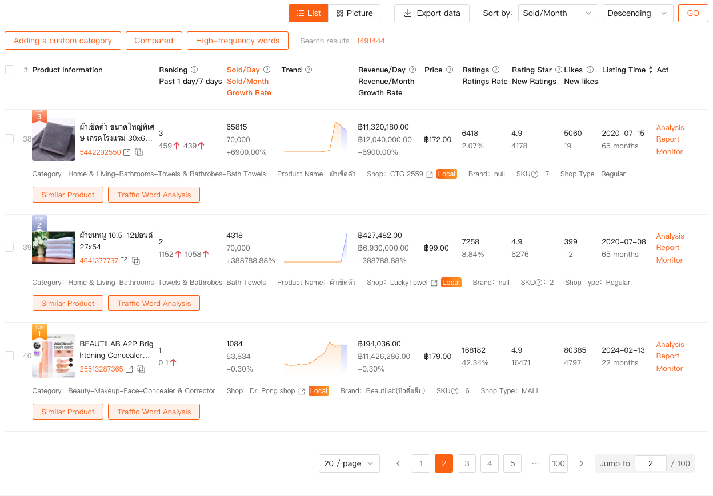Open CTG 2559 shop external link icon
The width and height of the screenshot is (713, 496).
tap(430, 174)
